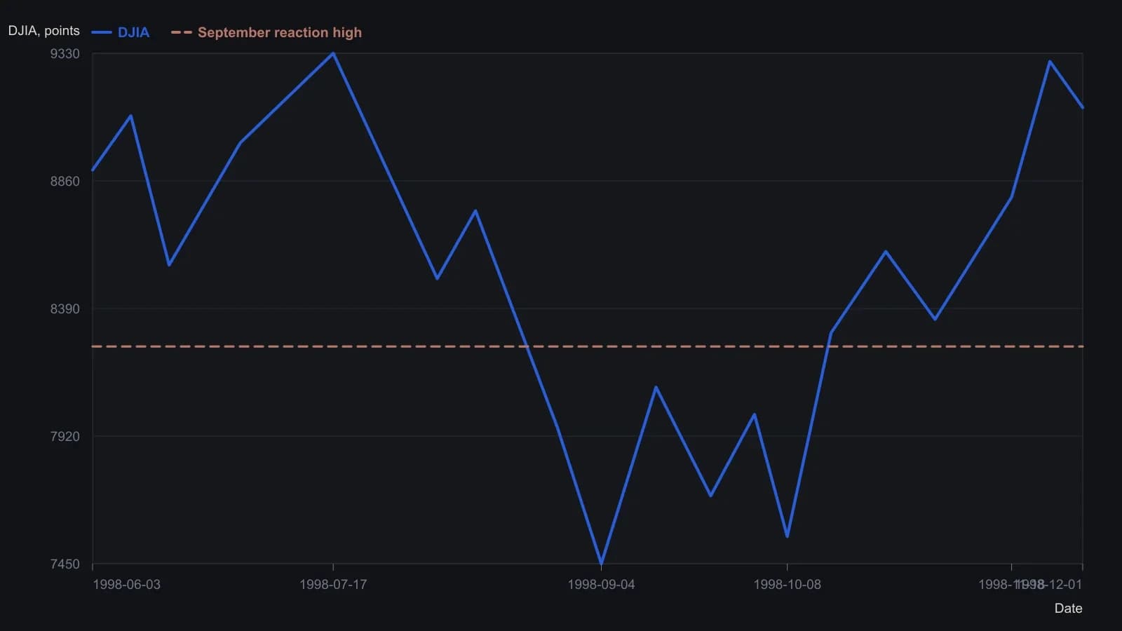Click the 7920 y-axis tick label
Screen dimensions: 1122x631
pyautogui.click(x=65, y=437)
